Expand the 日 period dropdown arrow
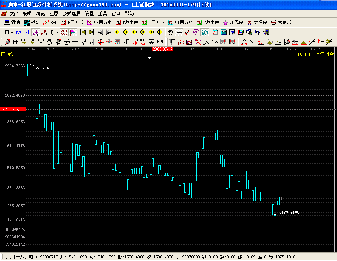This screenshot has height=261, width=337. [x=12, y=32]
